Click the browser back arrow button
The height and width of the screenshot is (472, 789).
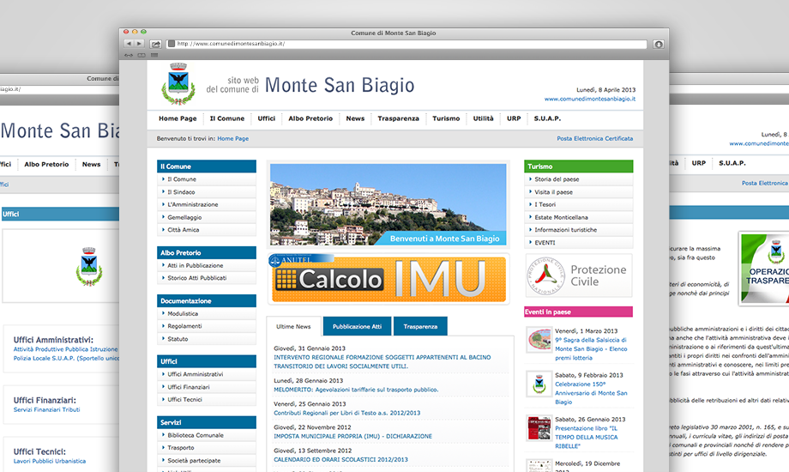click(x=129, y=44)
